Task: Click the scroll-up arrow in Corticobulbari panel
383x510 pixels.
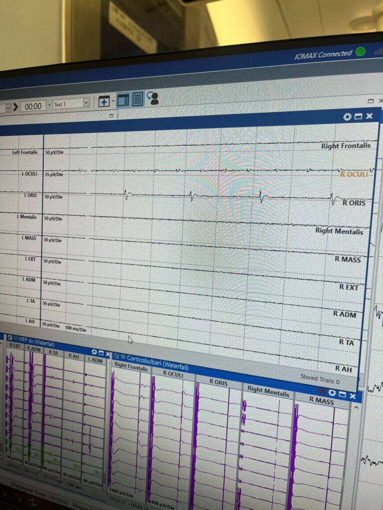Action: pyautogui.click(x=356, y=407)
